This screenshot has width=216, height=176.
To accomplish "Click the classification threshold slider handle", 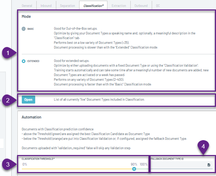I will click(134, 169).
